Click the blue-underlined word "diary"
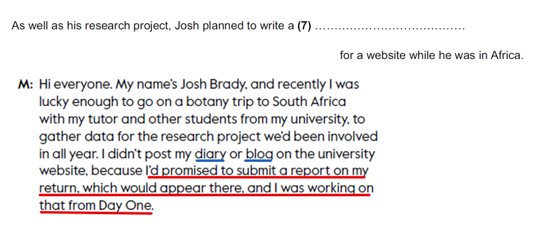 click(x=210, y=154)
